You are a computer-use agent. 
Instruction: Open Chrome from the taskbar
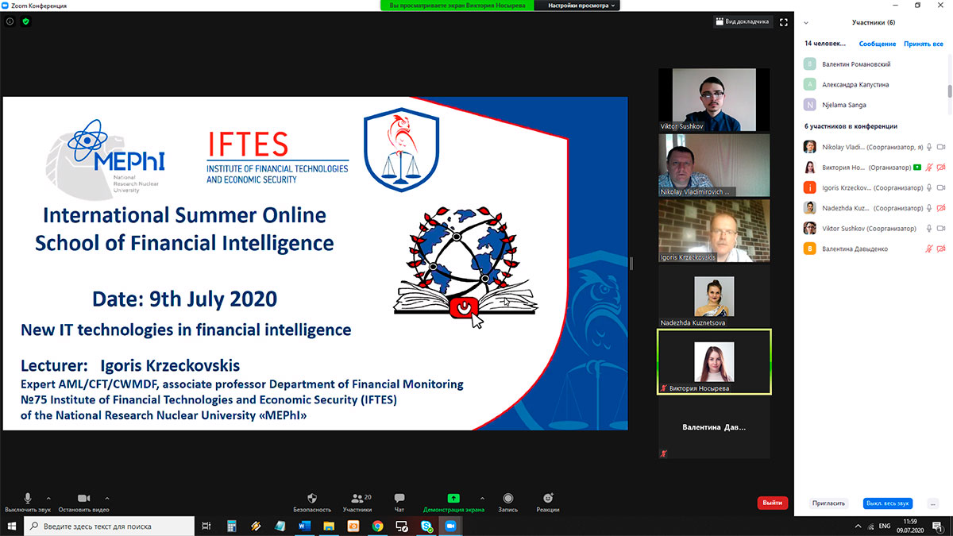click(x=377, y=526)
